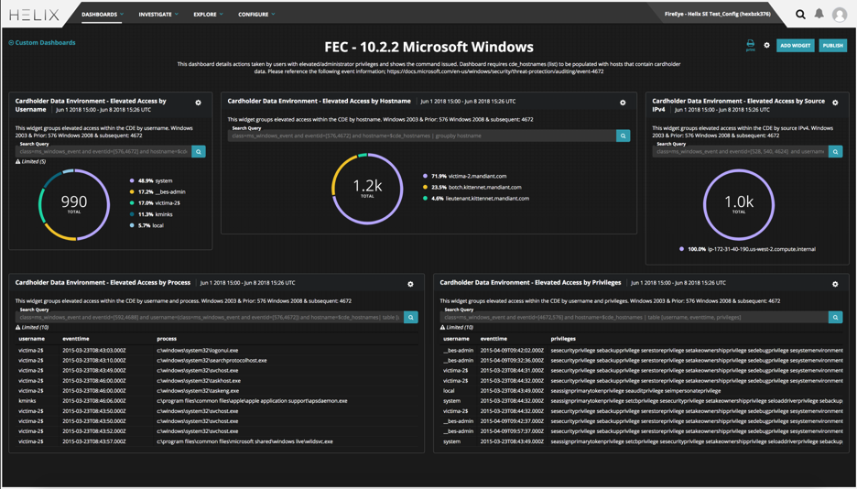This screenshot has width=857, height=489.
Task: Run search in Username widget query
Action: (x=199, y=151)
